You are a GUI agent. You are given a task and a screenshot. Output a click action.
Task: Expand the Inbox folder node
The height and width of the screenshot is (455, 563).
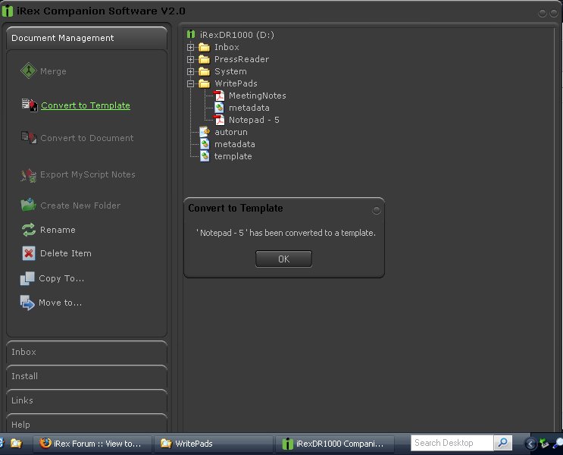tap(191, 47)
